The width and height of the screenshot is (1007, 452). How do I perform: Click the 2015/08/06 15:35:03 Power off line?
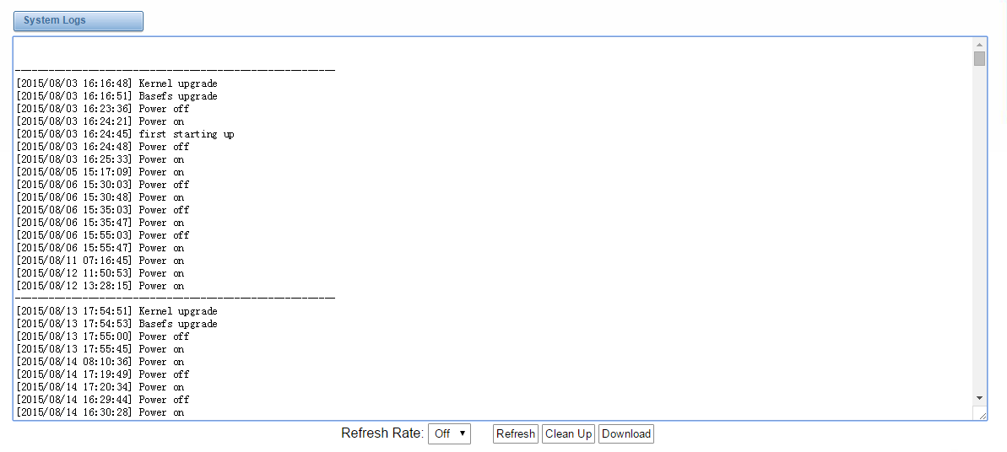tap(103, 210)
